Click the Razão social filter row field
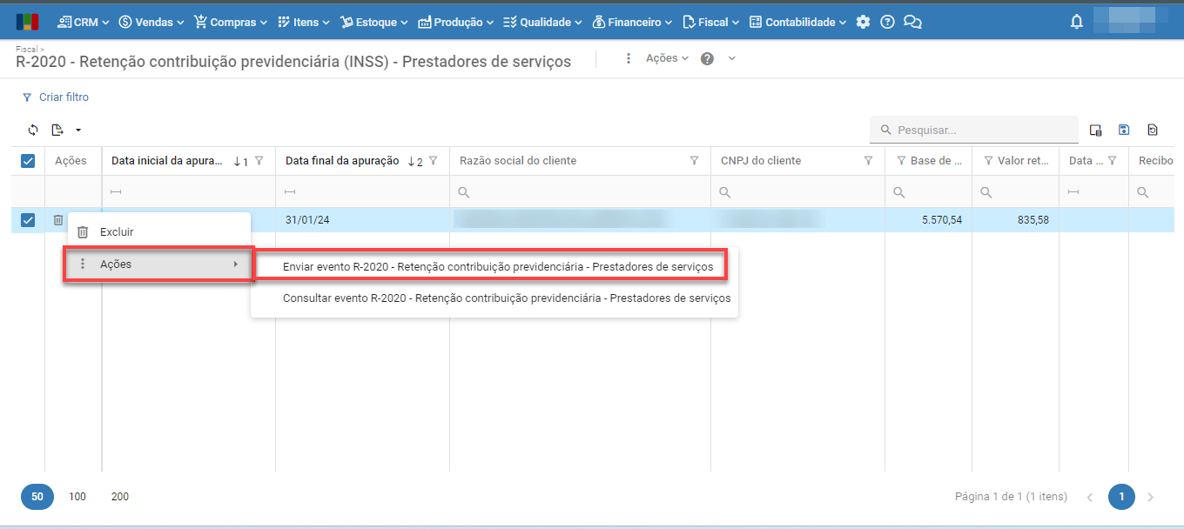This screenshot has height=529, width=1184. pyautogui.click(x=580, y=191)
